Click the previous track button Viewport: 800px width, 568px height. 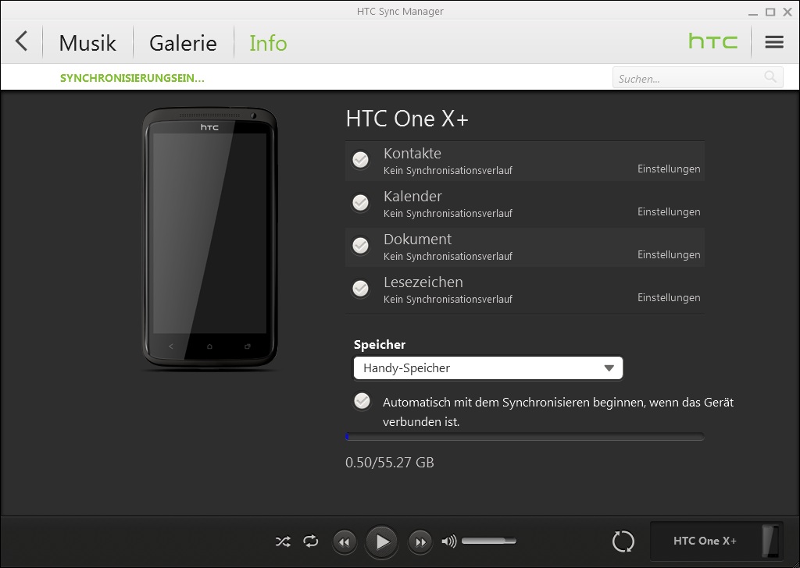[x=345, y=541]
